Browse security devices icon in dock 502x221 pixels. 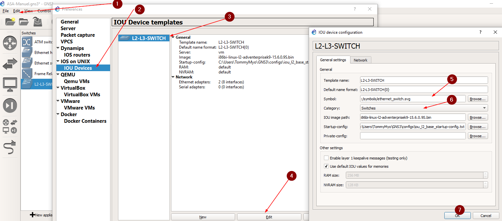10,106
